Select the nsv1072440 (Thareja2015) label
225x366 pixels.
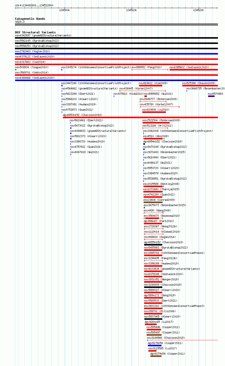[161, 189]
